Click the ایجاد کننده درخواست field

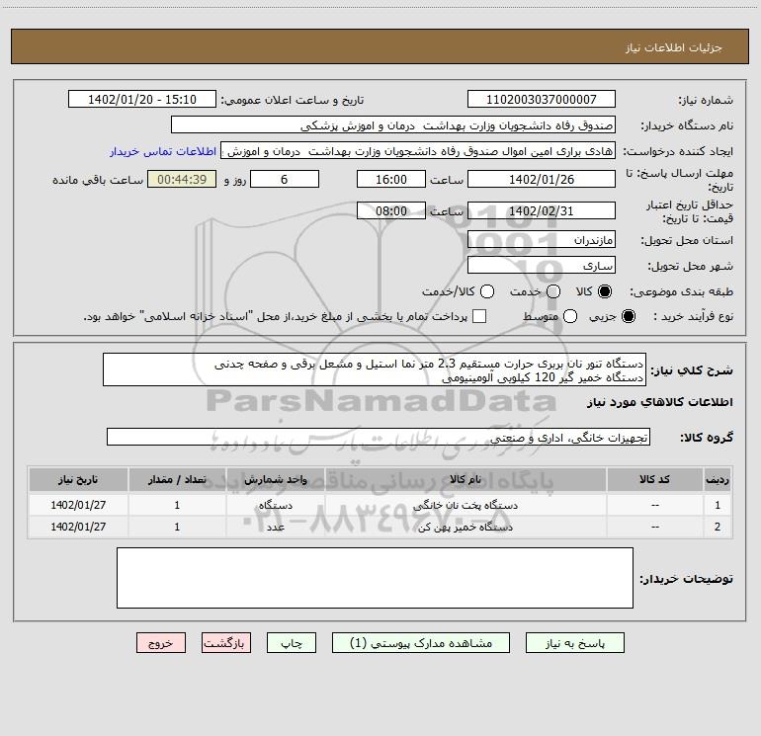pyautogui.click(x=418, y=151)
